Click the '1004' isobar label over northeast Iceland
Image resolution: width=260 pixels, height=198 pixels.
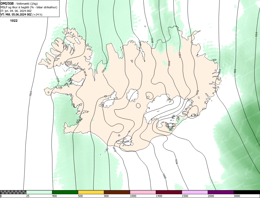click(179, 55)
